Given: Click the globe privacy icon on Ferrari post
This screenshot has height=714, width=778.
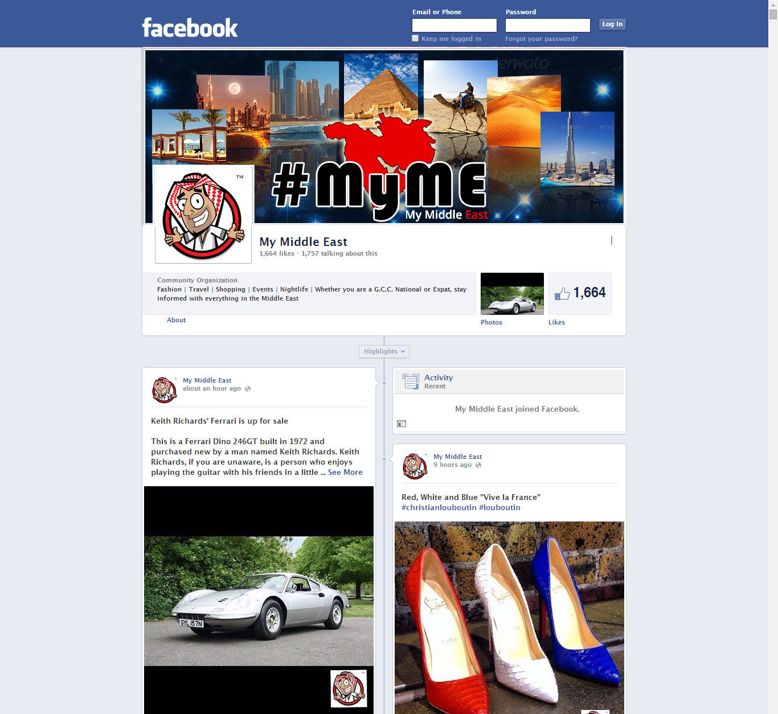Looking at the screenshot, I should pyautogui.click(x=248, y=389).
